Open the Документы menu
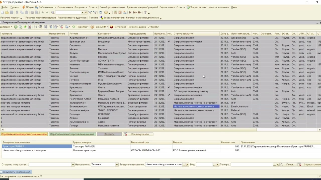Image resolution: width=321 pixels, height=180 pixels. [81, 7]
